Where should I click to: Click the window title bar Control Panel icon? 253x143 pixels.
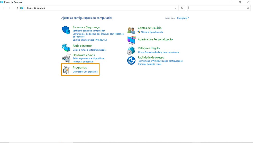point(2,2)
